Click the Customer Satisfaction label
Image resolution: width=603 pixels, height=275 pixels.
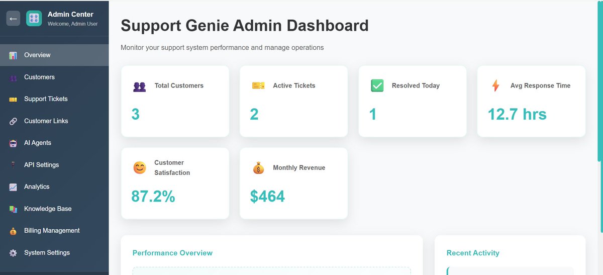(172, 167)
